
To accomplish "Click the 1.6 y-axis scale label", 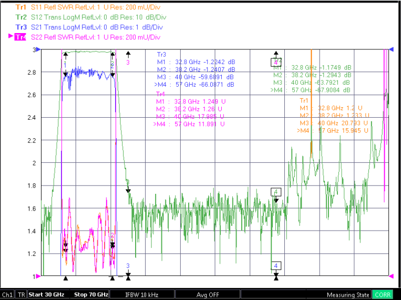I will tap(32, 208).
